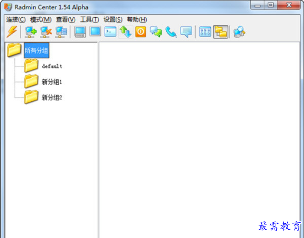Screen dimensions: 304x238
Task: Open the 连接(C) menu
Action: pyautogui.click(x=16, y=20)
